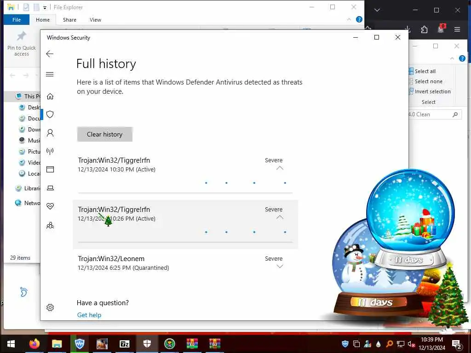Viewport: 471px width, 353px height.
Task: Open the Windows Start menu
Action: [11, 344]
